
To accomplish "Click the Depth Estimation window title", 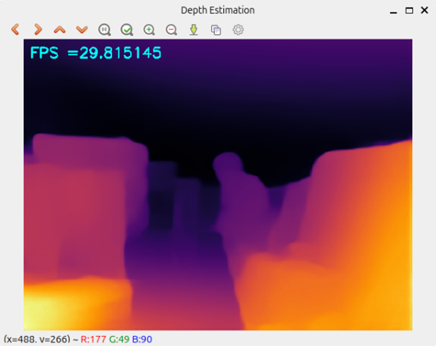I will (x=218, y=10).
